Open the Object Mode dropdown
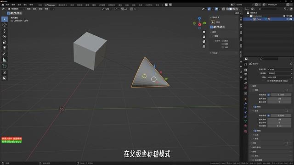Screen dimensions: 294x165 click(16, 9)
